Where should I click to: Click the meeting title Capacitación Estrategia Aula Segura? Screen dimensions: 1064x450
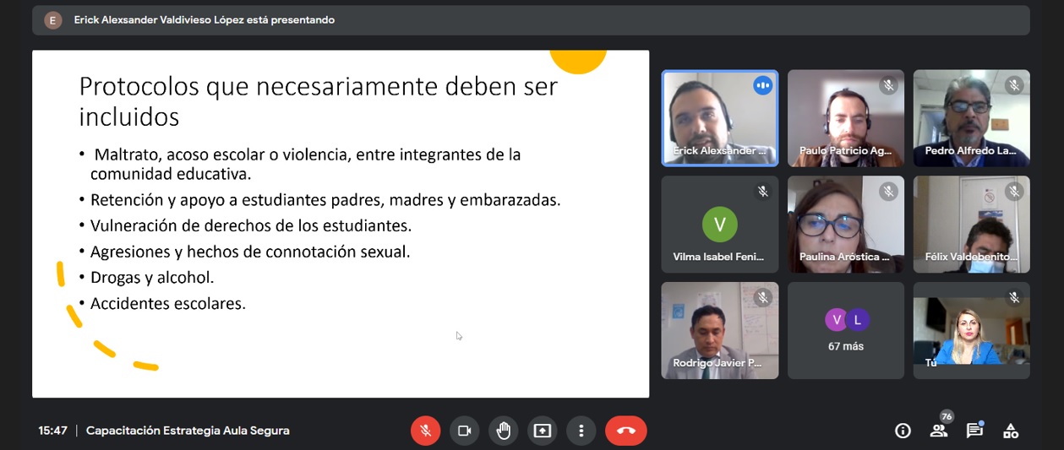tap(188, 431)
